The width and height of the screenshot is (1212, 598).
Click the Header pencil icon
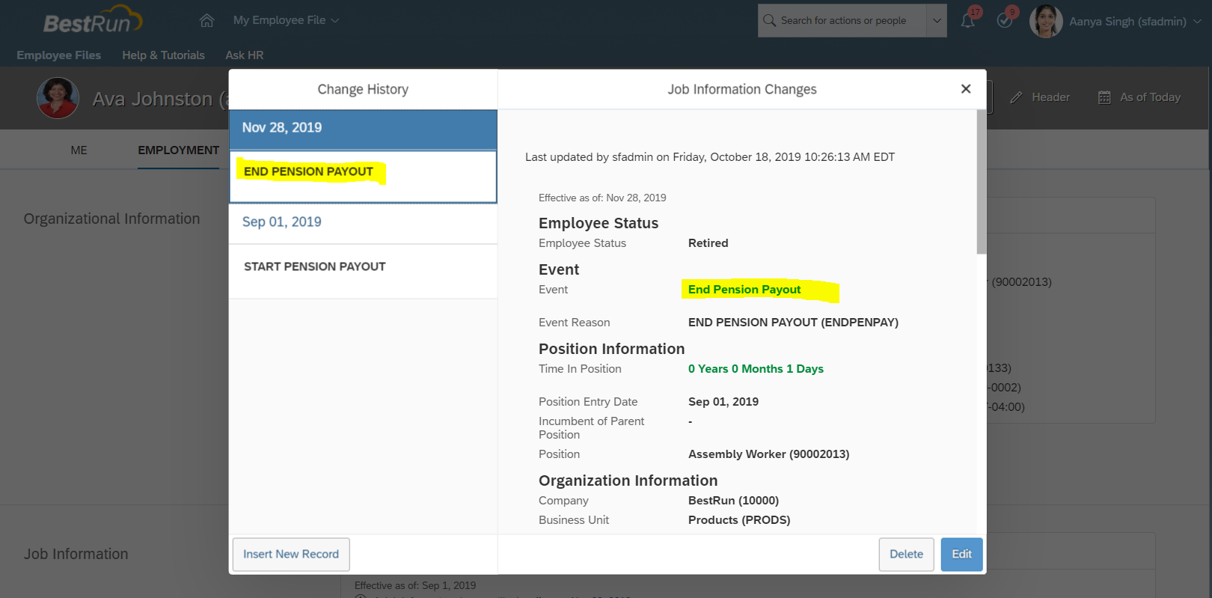point(1016,97)
